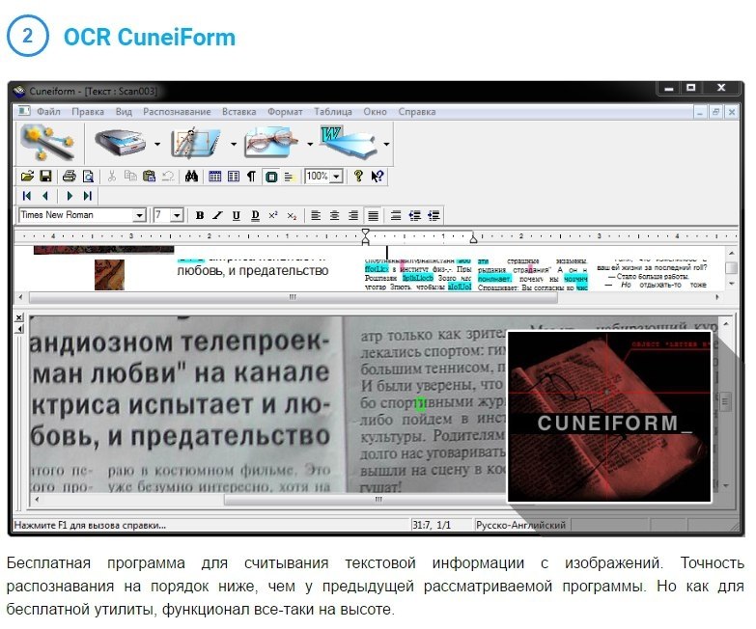
Task: Click the CUNEIFORM splash image
Action: tap(609, 417)
